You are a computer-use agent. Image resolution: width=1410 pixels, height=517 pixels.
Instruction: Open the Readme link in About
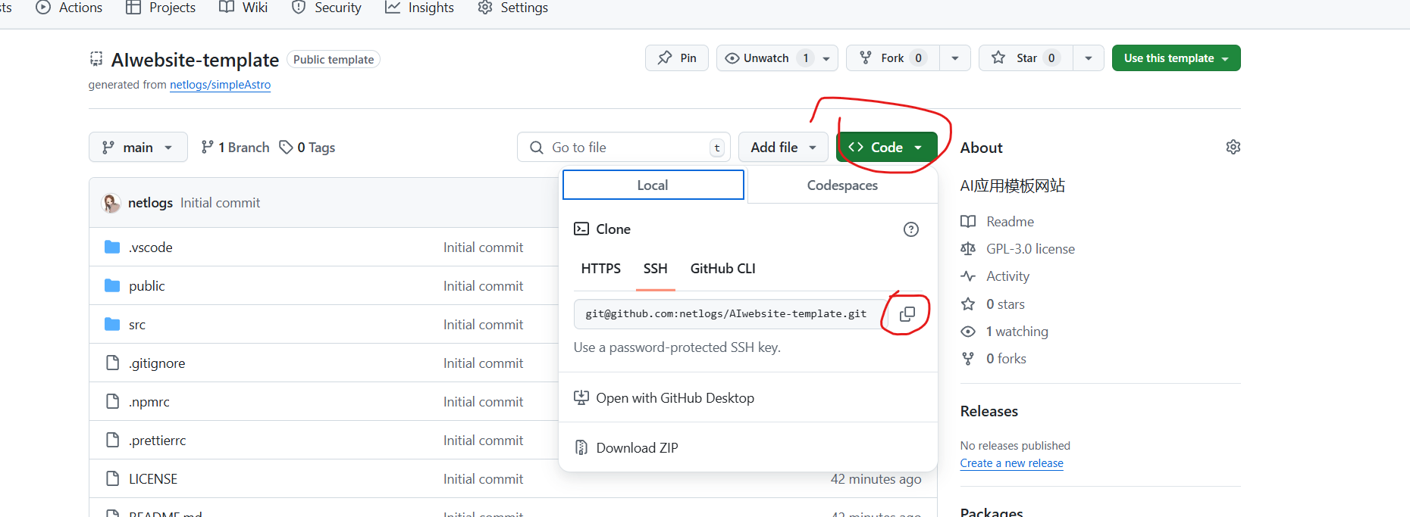pyautogui.click(x=1010, y=221)
